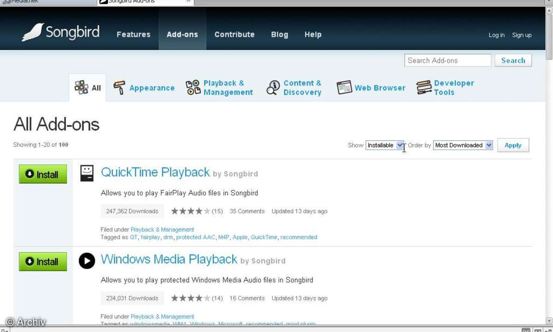The height and width of the screenshot is (332, 553).
Task: Switch to the Mediathek tab
Action: pos(48,2)
